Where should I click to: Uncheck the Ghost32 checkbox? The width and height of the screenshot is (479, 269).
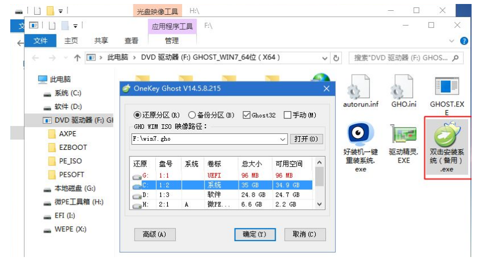pyautogui.click(x=247, y=115)
